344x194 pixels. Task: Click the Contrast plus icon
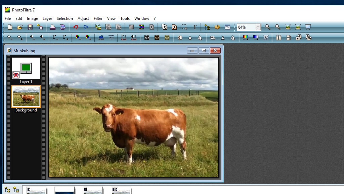pyautogui.click(x=43, y=37)
